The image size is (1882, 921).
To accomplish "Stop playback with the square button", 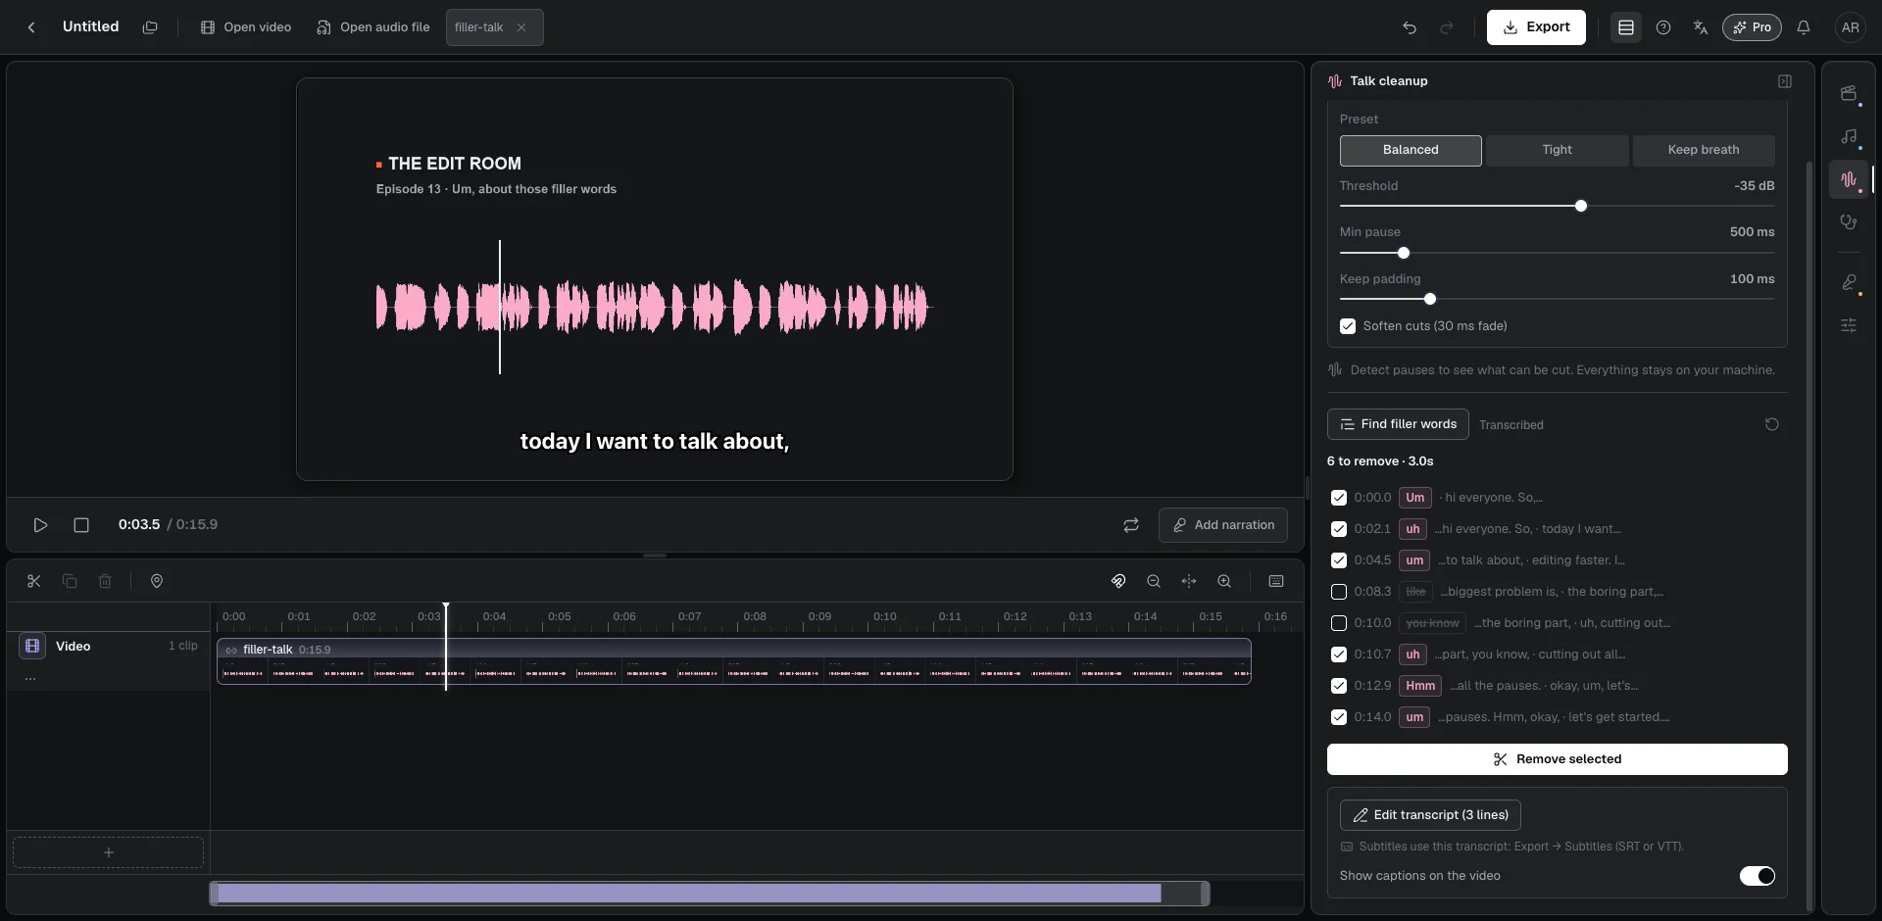I will 81,525.
